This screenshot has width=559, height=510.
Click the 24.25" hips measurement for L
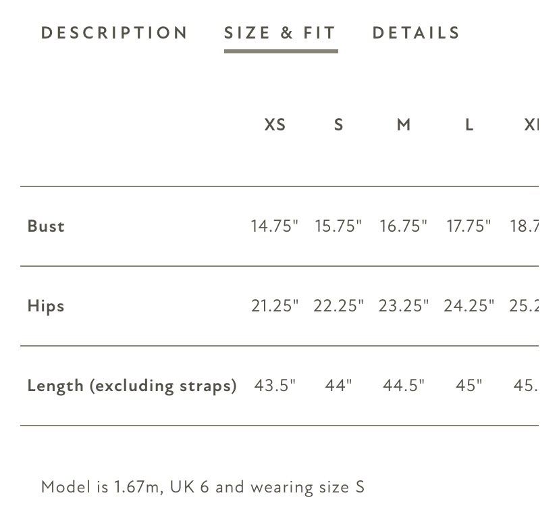click(x=469, y=306)
